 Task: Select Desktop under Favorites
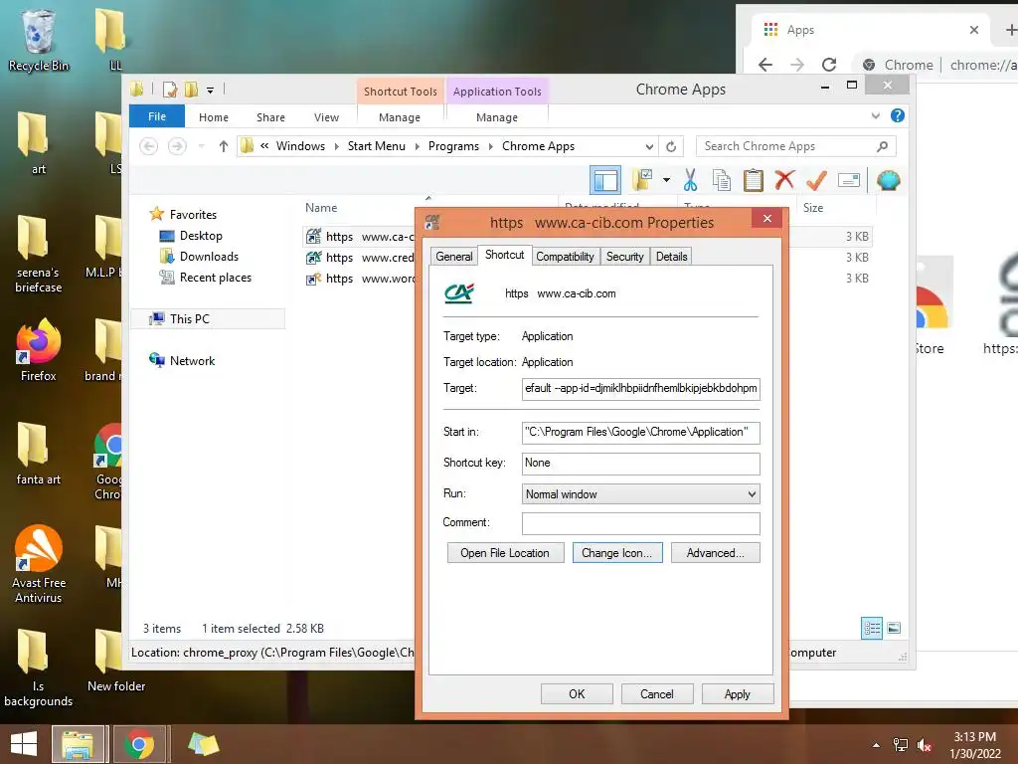point(201,236)
